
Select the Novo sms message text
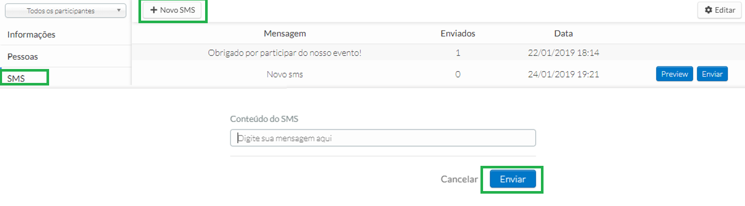pyautogui.click(x=285, y=74)
